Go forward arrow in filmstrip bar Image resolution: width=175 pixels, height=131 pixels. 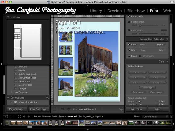tap(29, 117)
